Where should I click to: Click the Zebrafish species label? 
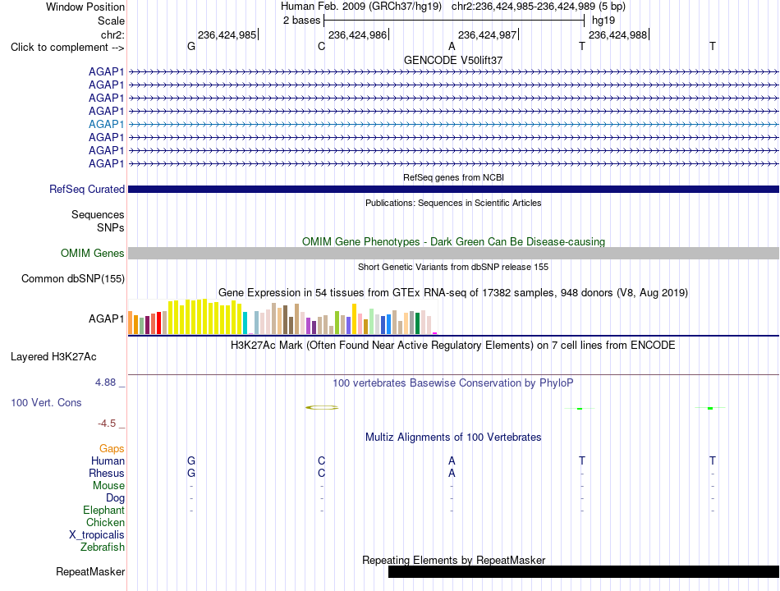[103, 547]
